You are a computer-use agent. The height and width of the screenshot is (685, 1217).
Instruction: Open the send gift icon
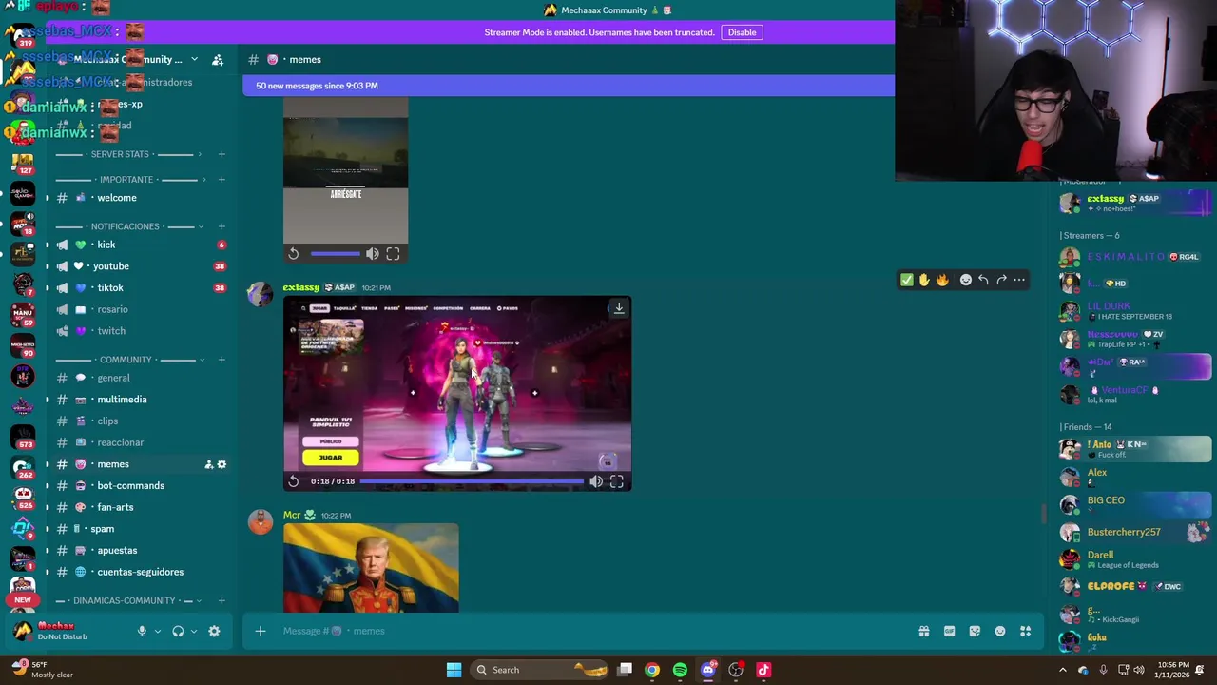(924, 631)
